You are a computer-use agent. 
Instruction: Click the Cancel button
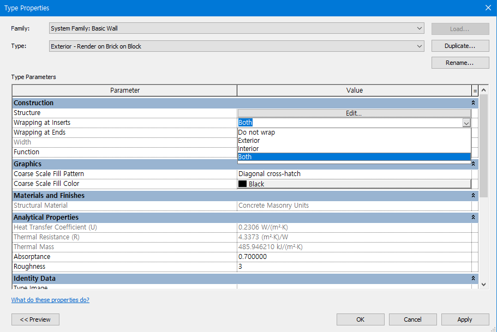pyautogui.click(x=412, y=319)
